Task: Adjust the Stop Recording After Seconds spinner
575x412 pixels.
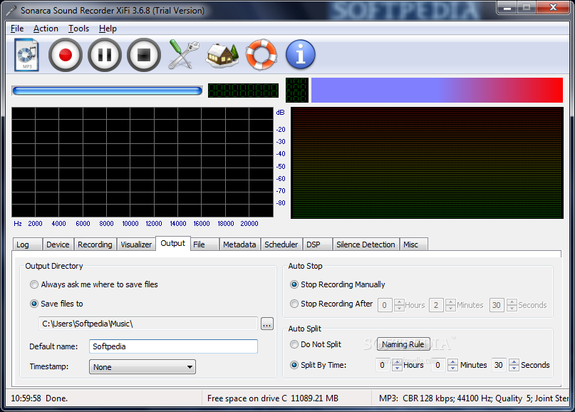Action: 512,305
